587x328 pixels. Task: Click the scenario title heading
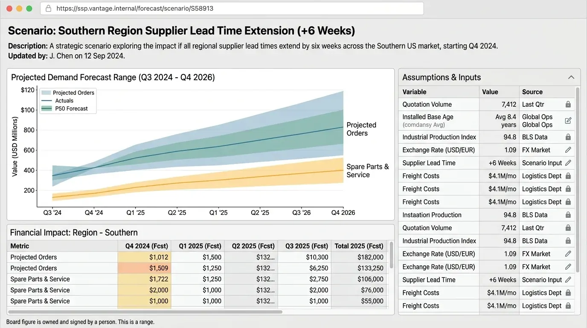[x=182, y=31]
